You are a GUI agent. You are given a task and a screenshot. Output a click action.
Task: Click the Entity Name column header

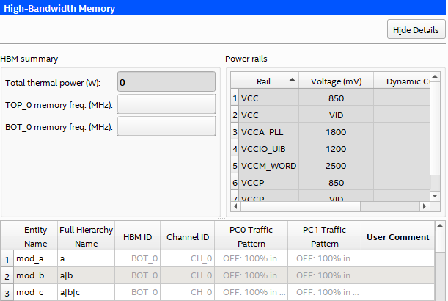click(35, 236)
